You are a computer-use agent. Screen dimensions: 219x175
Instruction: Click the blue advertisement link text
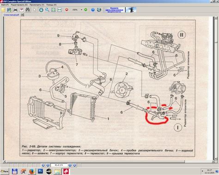114,10
